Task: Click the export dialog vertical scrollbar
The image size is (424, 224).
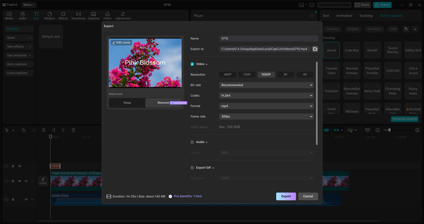Action: (x=317, y=103)
